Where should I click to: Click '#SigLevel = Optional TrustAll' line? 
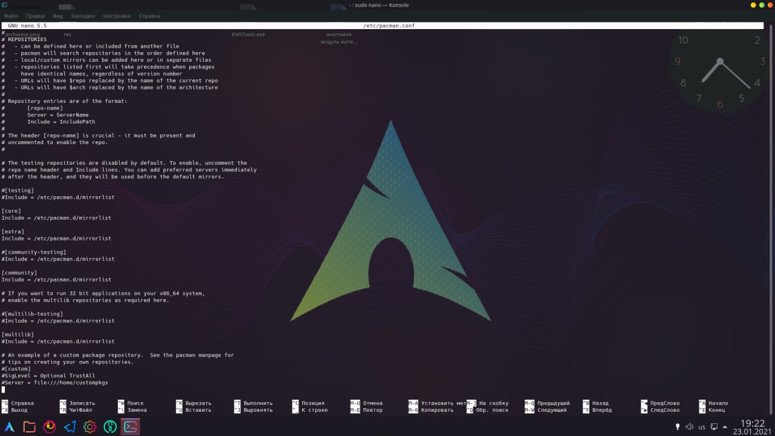click(x=48, y=375)
